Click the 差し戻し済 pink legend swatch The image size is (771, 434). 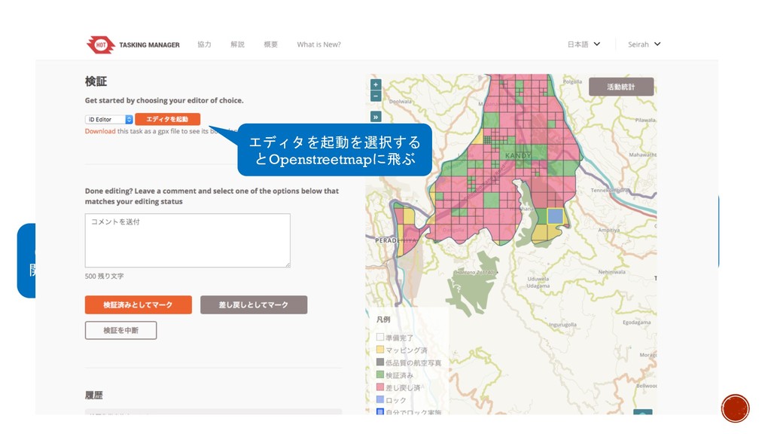pos(380,387)
